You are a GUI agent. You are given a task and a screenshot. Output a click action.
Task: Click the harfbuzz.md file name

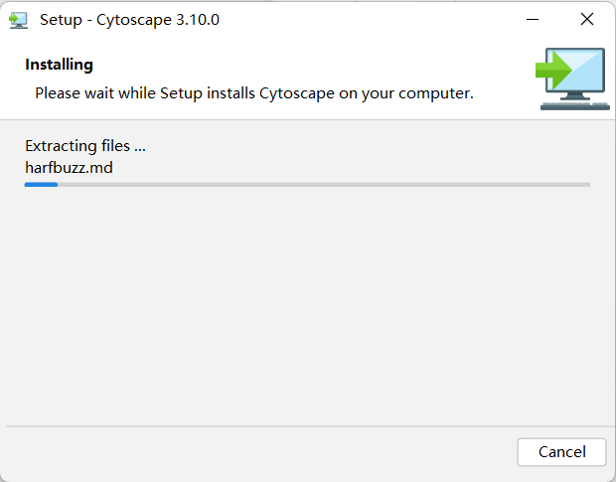coord(69,167)
